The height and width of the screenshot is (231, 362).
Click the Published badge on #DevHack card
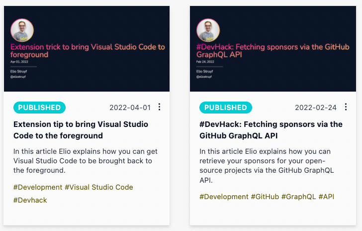[x=225, y=108]
